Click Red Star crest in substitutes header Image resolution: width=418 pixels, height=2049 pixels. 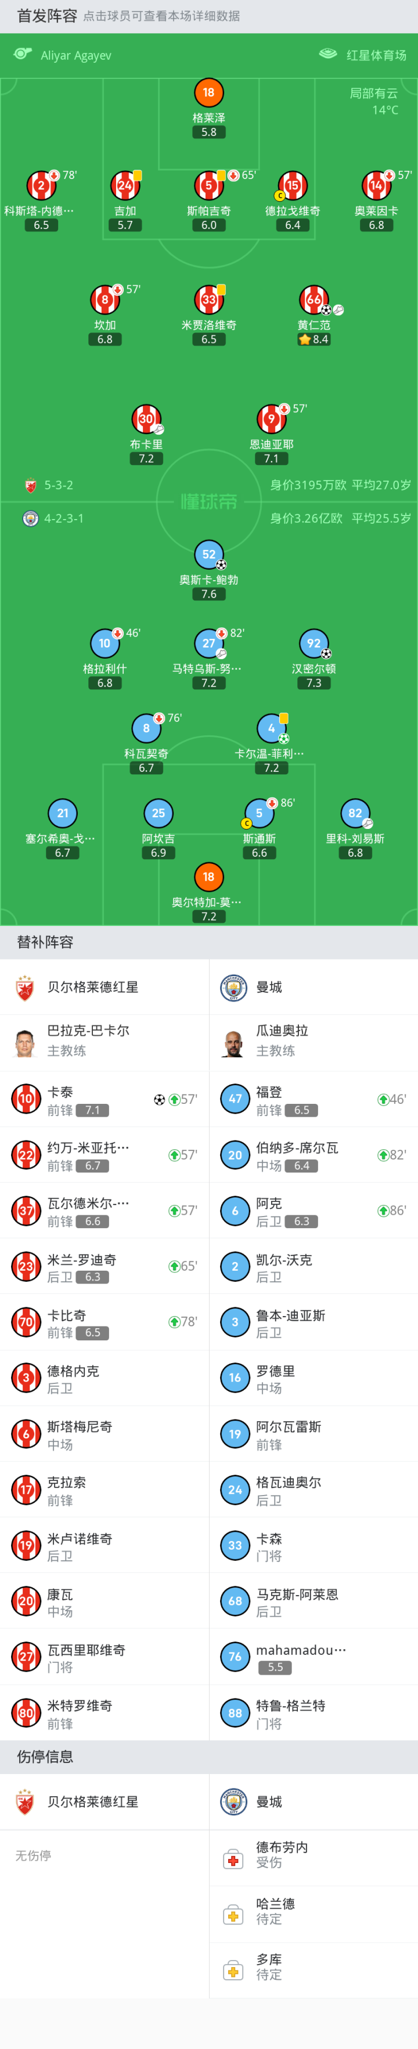tap(26, 987)
